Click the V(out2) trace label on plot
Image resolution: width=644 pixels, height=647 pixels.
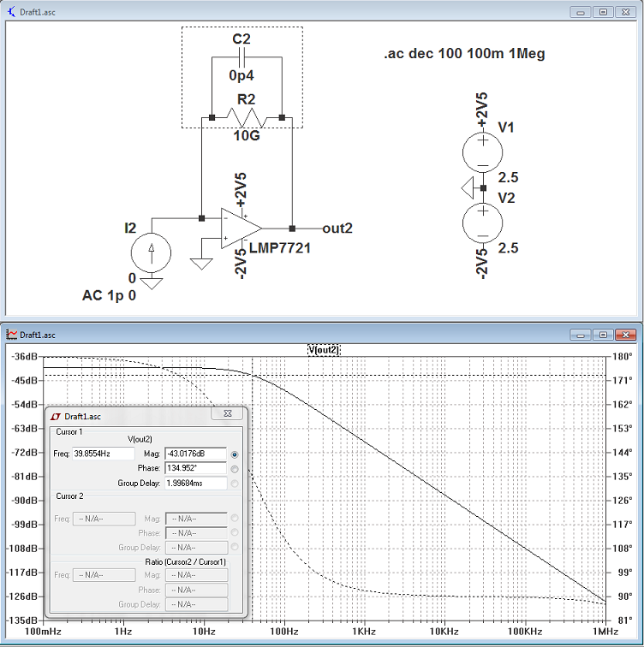point(324,350)
